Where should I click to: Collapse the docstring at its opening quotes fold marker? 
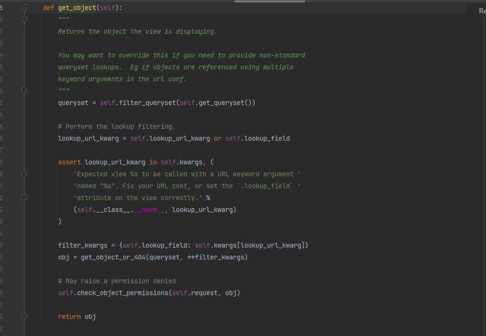(24, 19)
